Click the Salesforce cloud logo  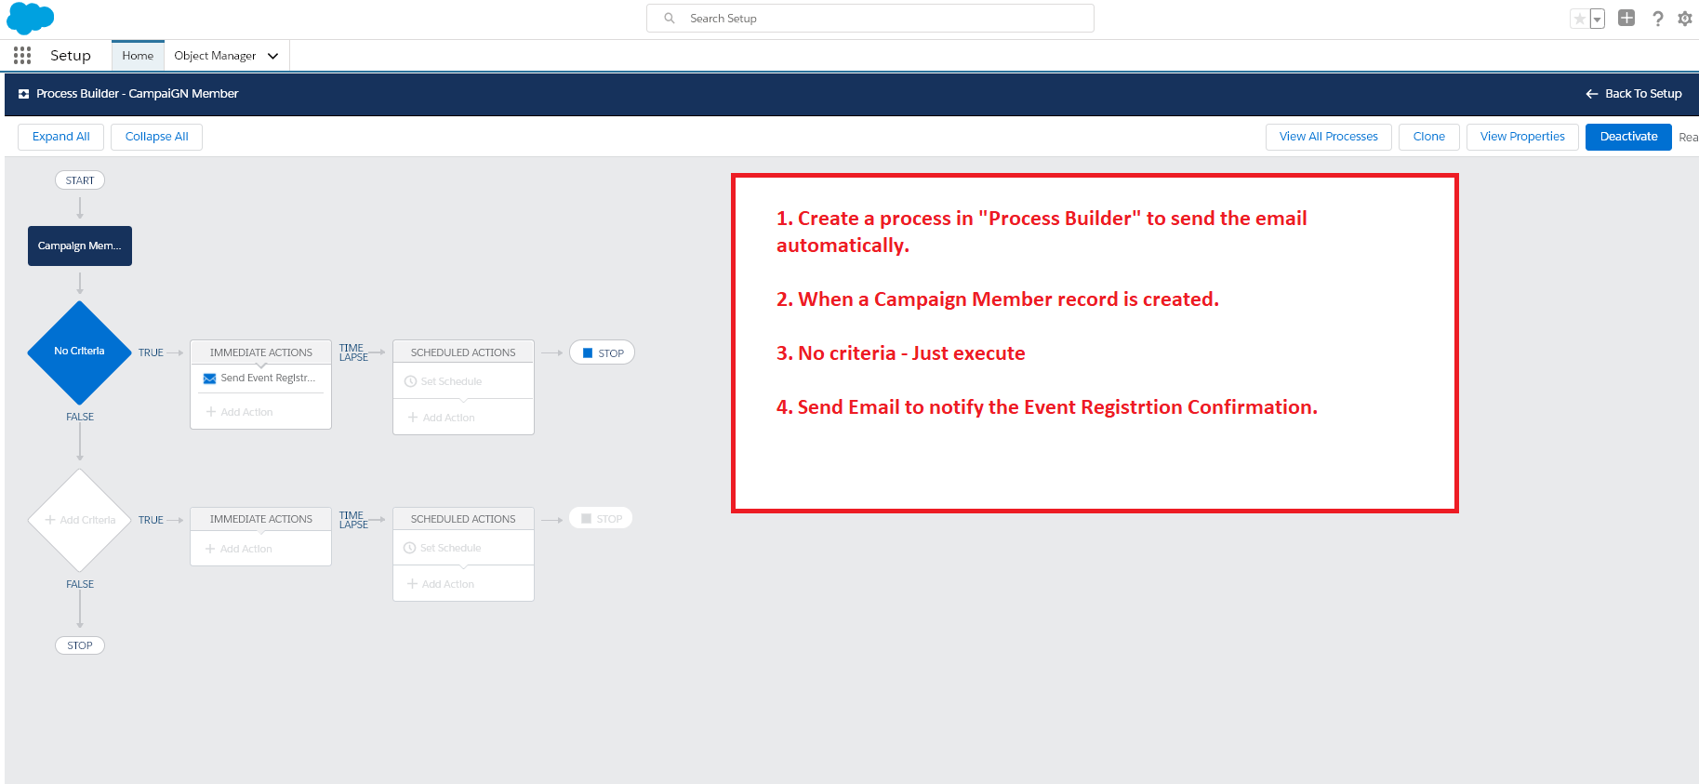click(x=30, y=18)
